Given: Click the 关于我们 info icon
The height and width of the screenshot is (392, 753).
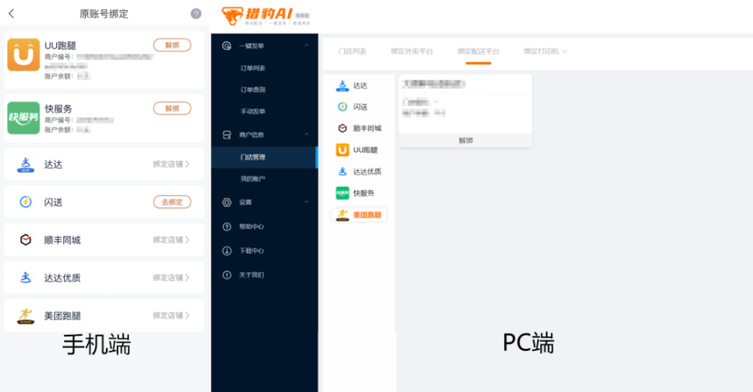Looking at the screenshot, I should point(227,275).
